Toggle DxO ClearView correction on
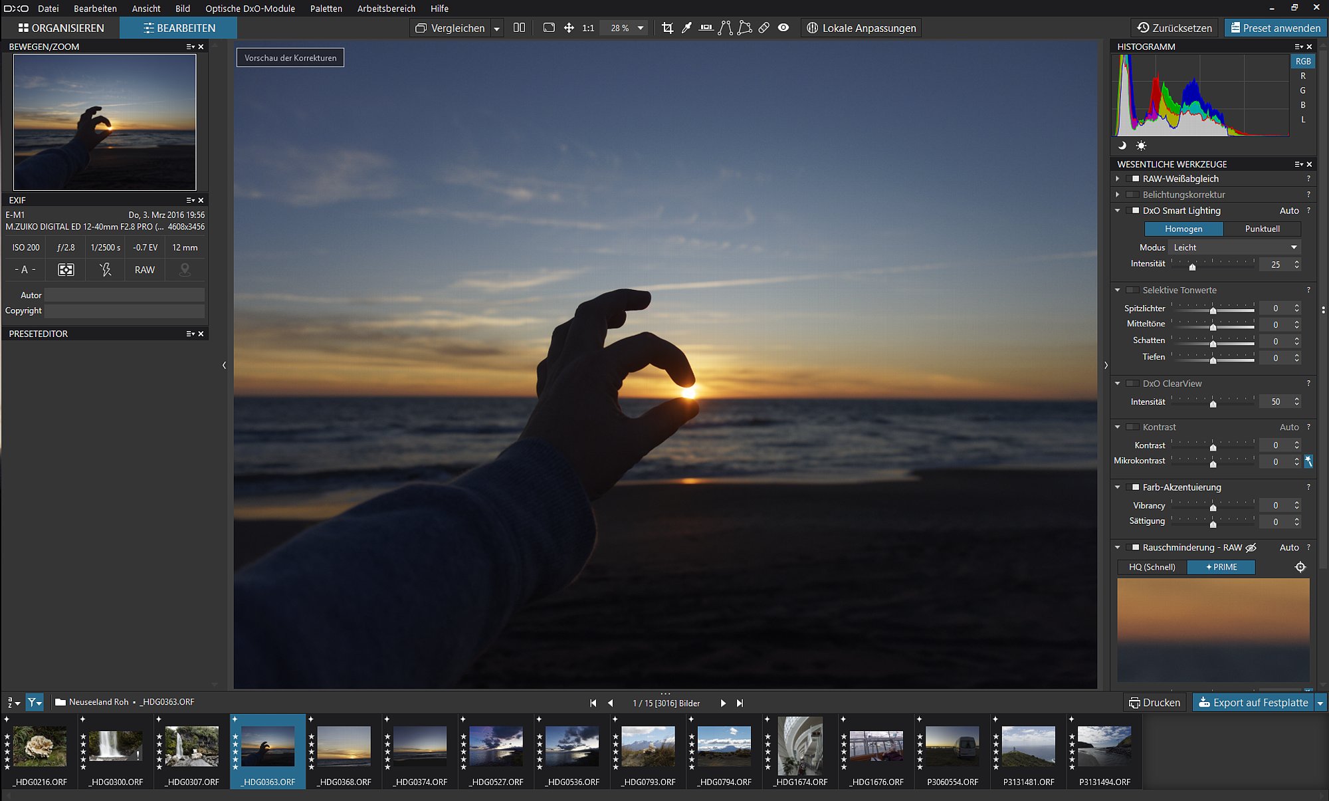 tap(1133, 384)
